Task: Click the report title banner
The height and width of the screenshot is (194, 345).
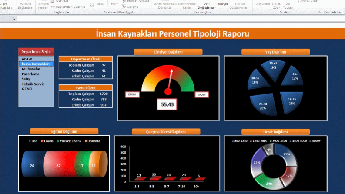Action: pyautogui.click(x=172, y=33)
